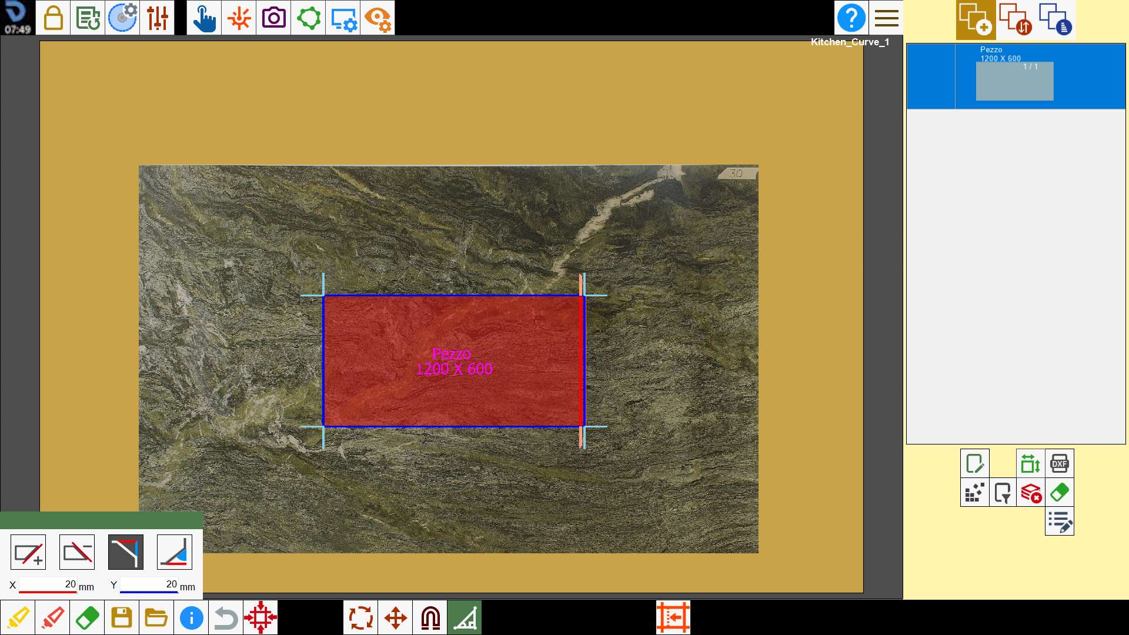Click the rotate piece icon

click(x=361, y=617)
